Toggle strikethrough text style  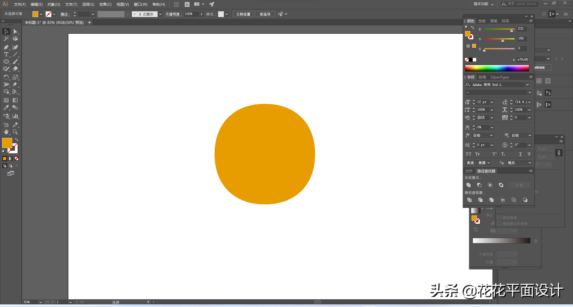(529, 154)
